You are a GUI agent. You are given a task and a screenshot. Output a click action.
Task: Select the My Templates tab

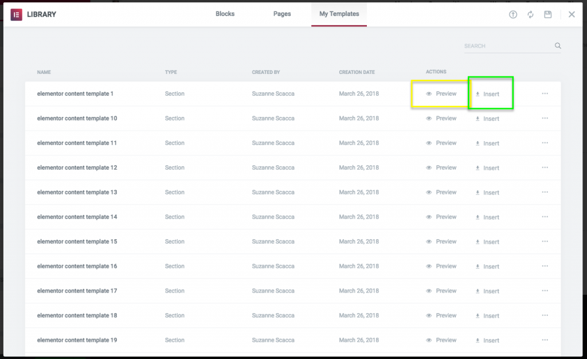tap(339, 14)
